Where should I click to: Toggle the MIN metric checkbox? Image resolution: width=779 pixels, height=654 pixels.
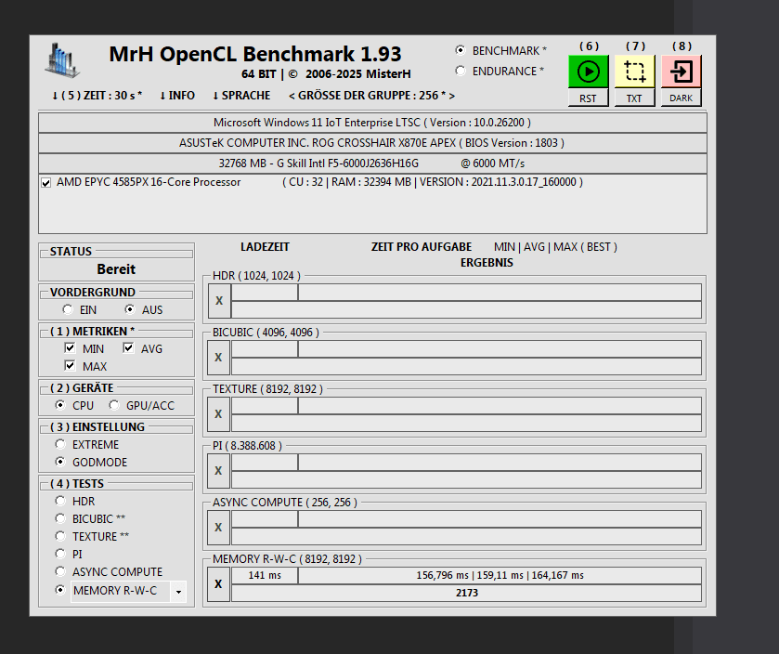[x=70, y=347]
